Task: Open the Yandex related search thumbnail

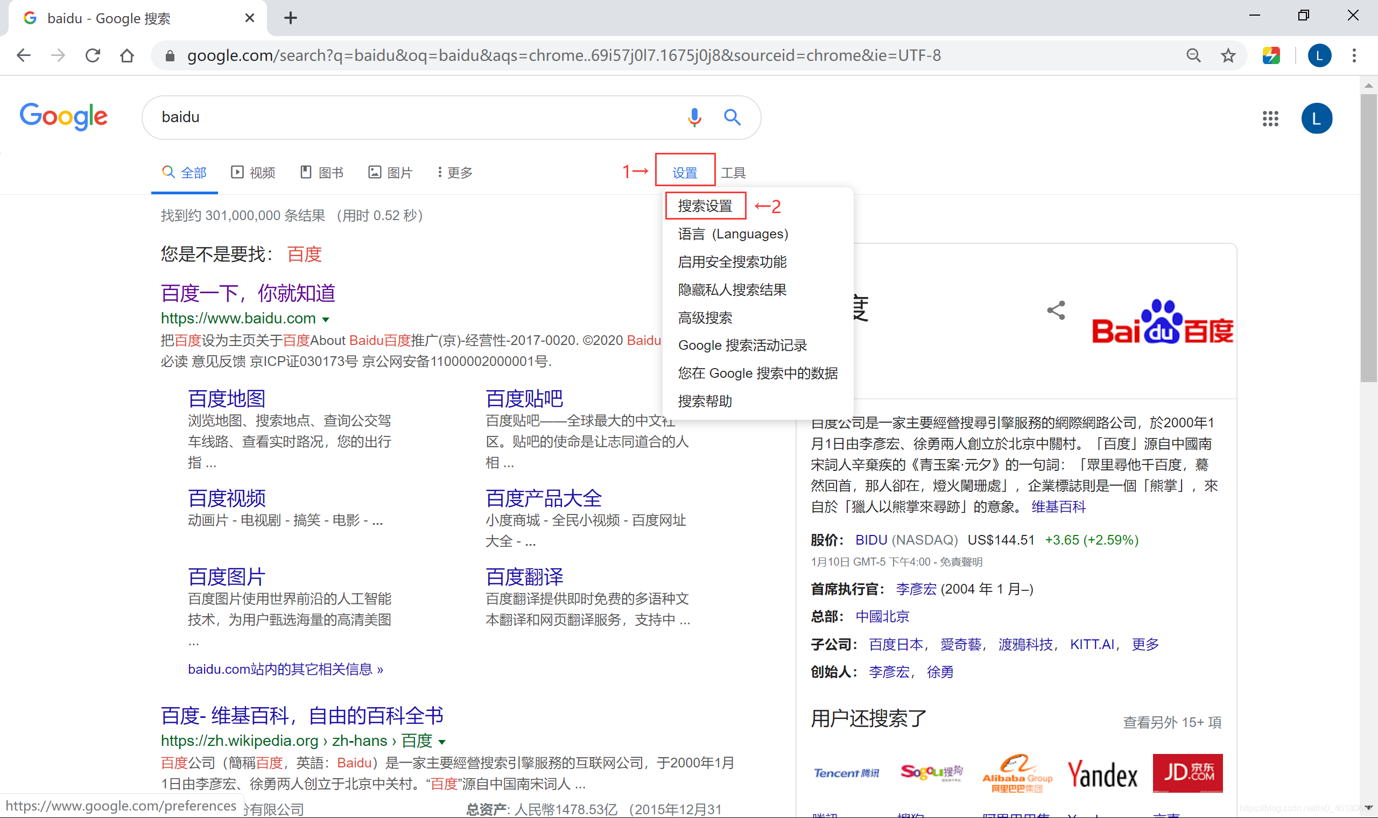Action: (x=1102, y=773)
